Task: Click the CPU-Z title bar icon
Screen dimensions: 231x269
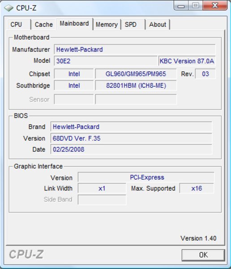Action: pyautogui.click(x=9, y=8)
